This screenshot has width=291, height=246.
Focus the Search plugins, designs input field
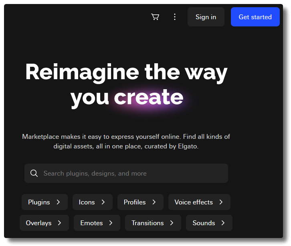126,173
